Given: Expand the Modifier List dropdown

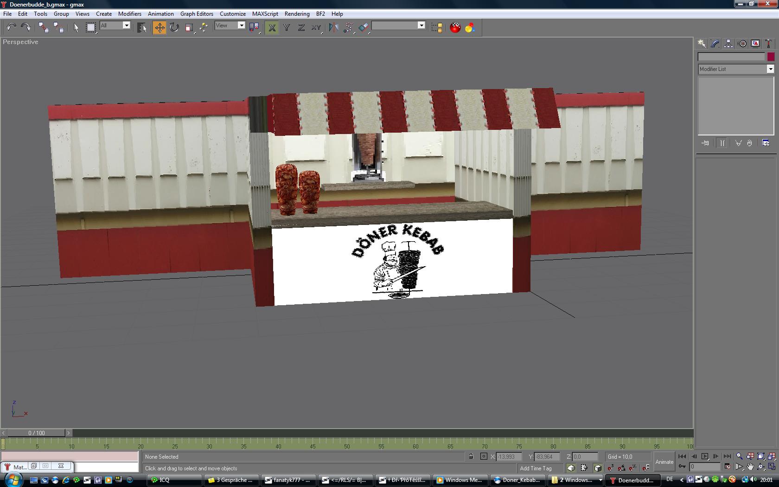Looking at the screenshot, I should 770,69.
